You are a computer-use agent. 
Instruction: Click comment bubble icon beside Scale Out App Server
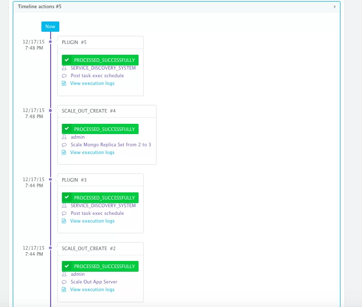64,282
